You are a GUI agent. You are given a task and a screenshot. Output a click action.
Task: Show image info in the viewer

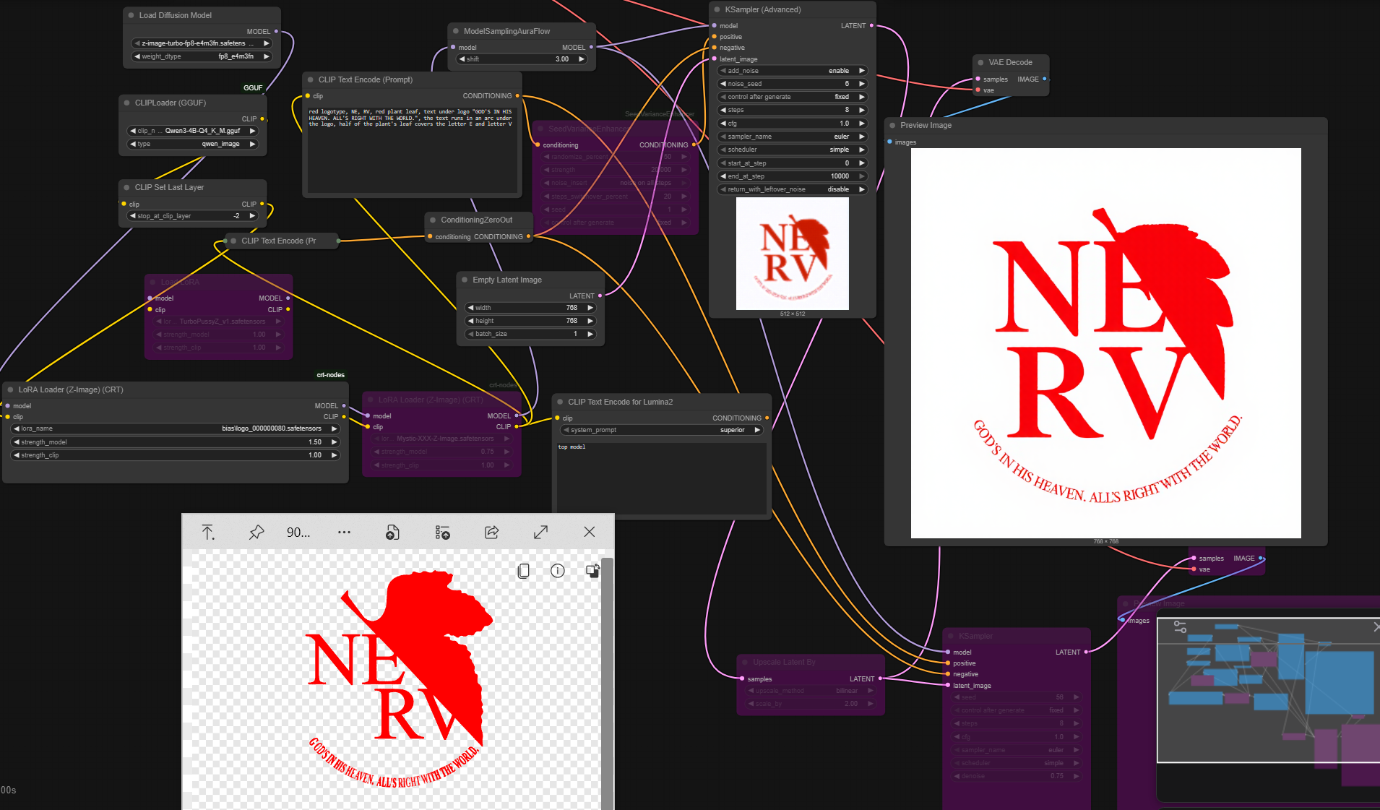tap(557, 571)
